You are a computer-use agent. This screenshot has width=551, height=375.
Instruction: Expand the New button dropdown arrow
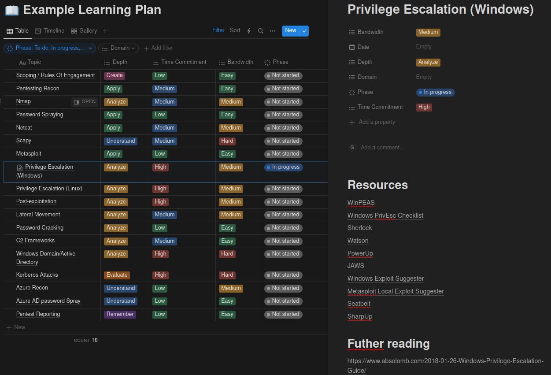click(x=304, y=31)
